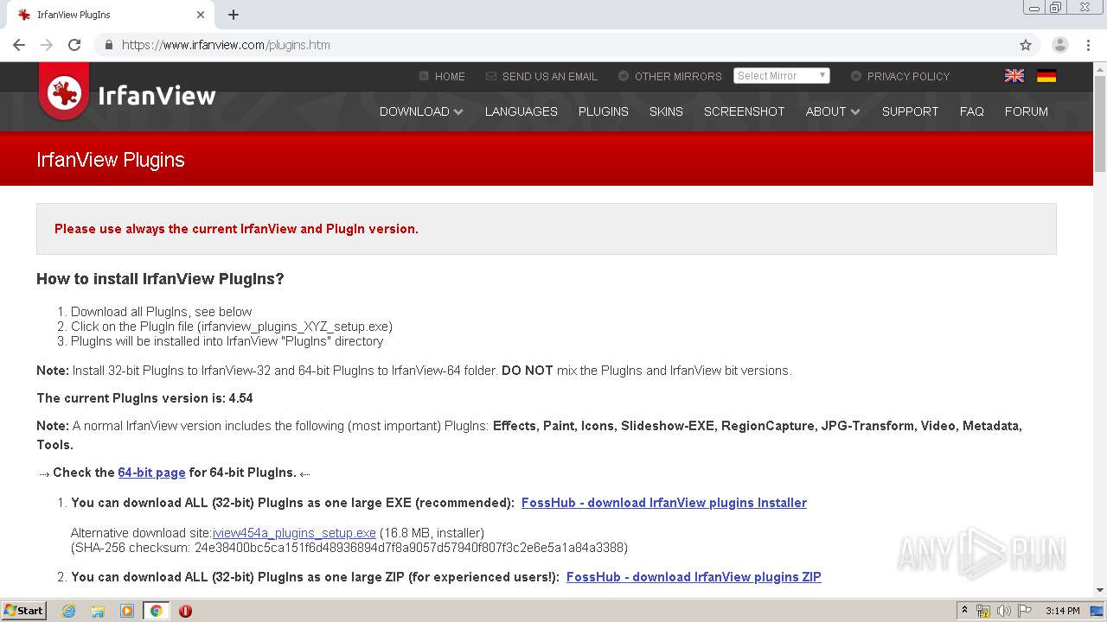1107x622 pixels.
Task: Click 'The current PlugIns version is: 4.54' text
Action: 144,398
